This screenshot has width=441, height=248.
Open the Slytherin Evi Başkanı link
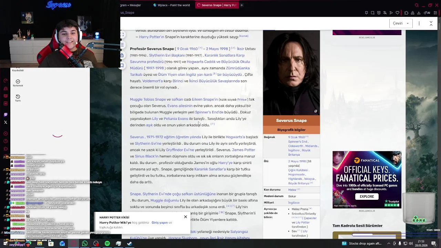tap(167, 55)
